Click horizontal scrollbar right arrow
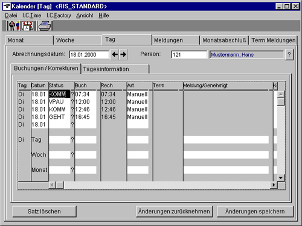Image resolution: width=302 pixels, height=226 pixels. pos(274,185)
